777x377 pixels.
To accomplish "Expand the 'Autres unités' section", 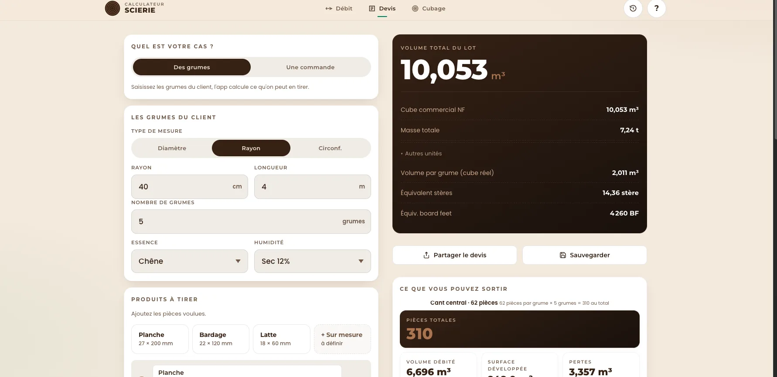I will [421, 154].
